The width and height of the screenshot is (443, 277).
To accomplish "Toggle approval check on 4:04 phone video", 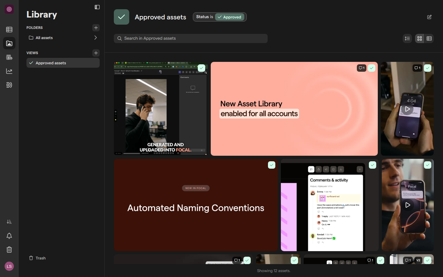I will click(x=428, y=68).
